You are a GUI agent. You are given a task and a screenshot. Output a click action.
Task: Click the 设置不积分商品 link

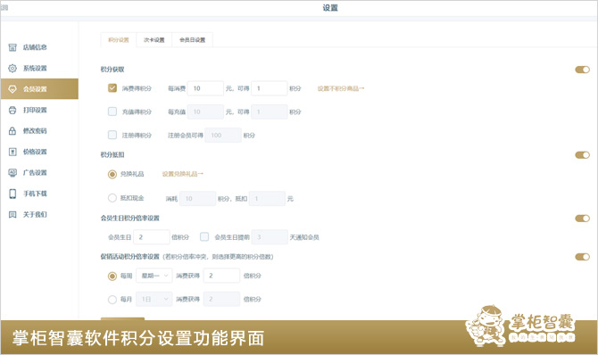(x=341, y=88)
